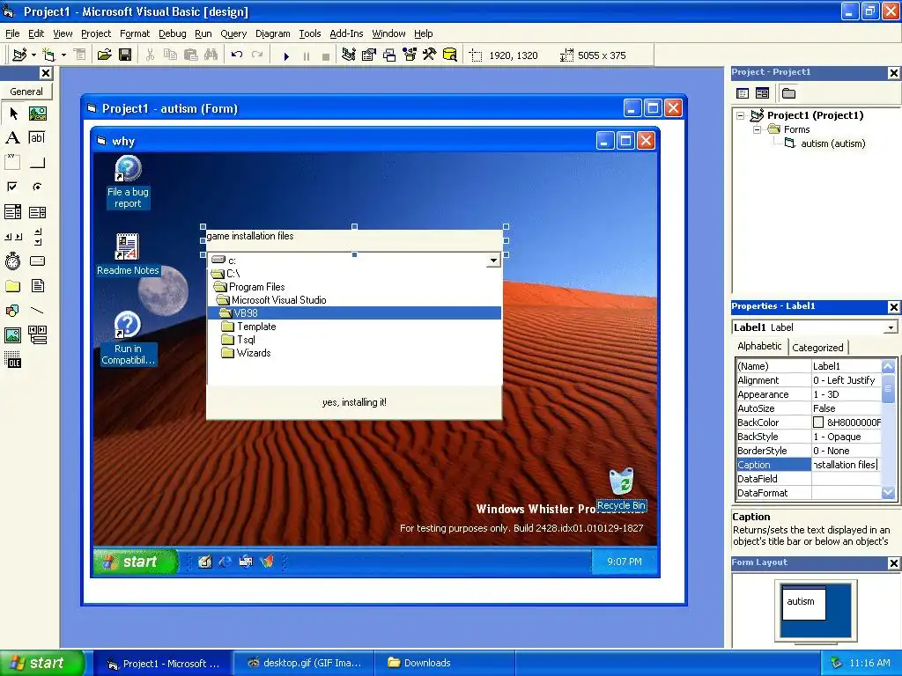The width and height of the screenshot is (902, 676).
Task: Select autism (autism) form in the tree
Action: pyautogui.click(x=833, y=143)
